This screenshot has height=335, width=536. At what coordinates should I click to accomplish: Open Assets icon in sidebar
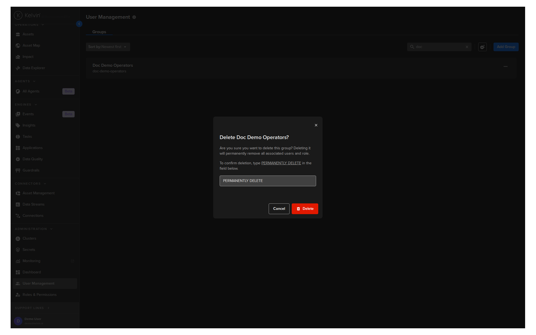(x=18, y=34)
